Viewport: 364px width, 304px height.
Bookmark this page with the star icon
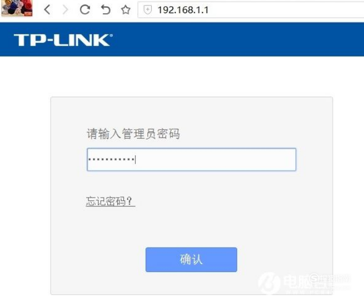pyautogui.click(x=125, y=10)
